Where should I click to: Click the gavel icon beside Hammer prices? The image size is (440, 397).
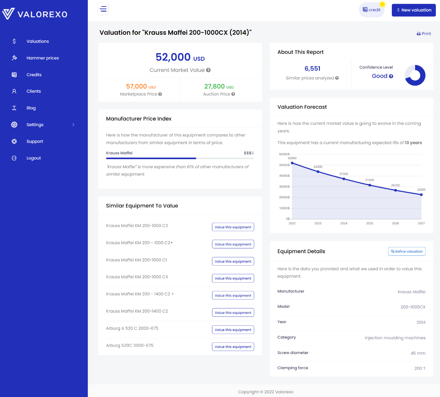14,58
